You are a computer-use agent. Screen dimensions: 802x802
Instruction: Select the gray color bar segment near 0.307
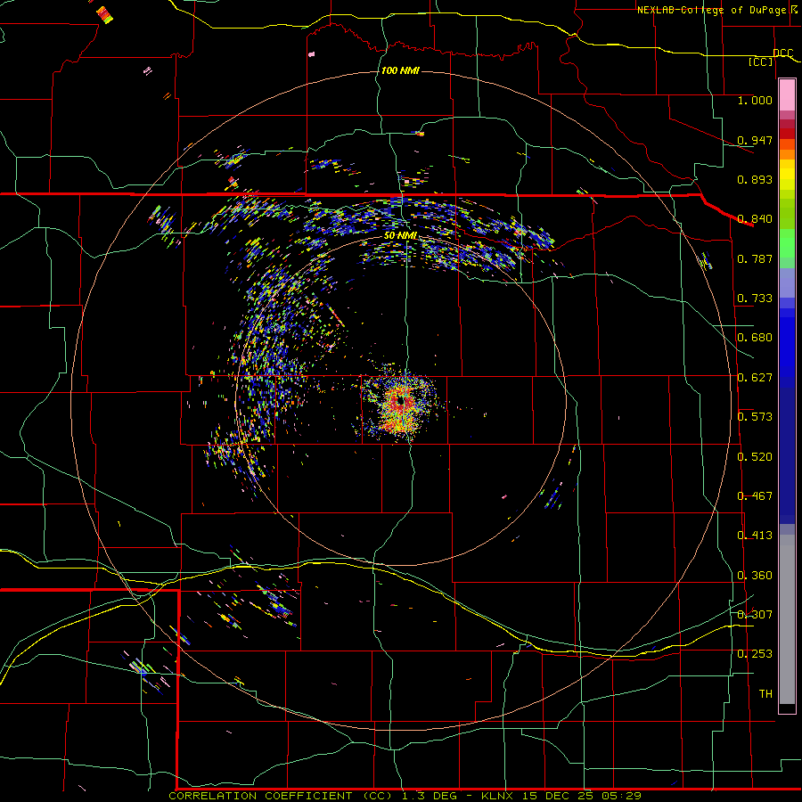tap(787, 619)
